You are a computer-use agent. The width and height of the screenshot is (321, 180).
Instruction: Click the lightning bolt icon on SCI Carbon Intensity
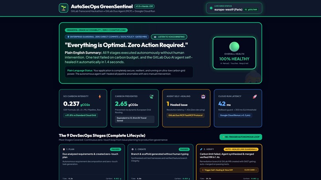100,97
